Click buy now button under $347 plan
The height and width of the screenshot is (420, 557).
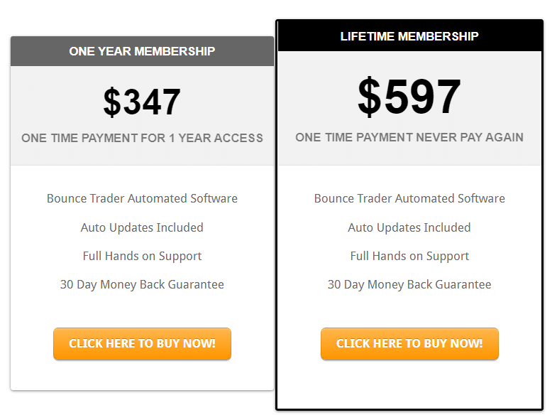tap(142, 343)
